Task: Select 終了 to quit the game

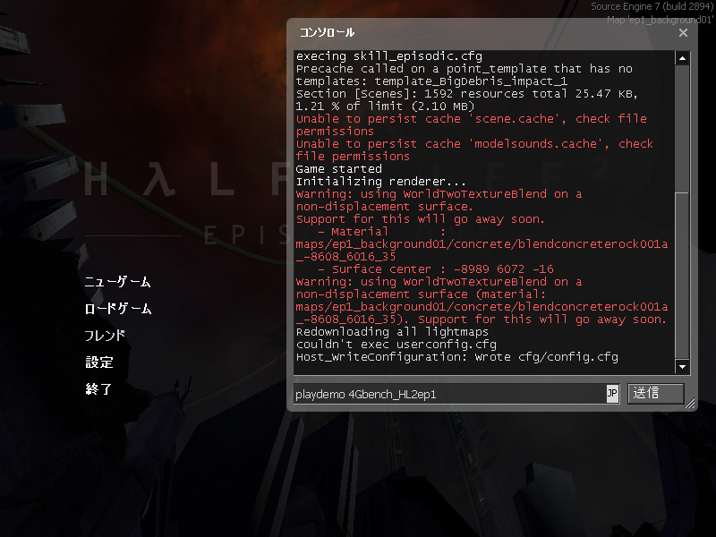Action: tap(98, 389)
